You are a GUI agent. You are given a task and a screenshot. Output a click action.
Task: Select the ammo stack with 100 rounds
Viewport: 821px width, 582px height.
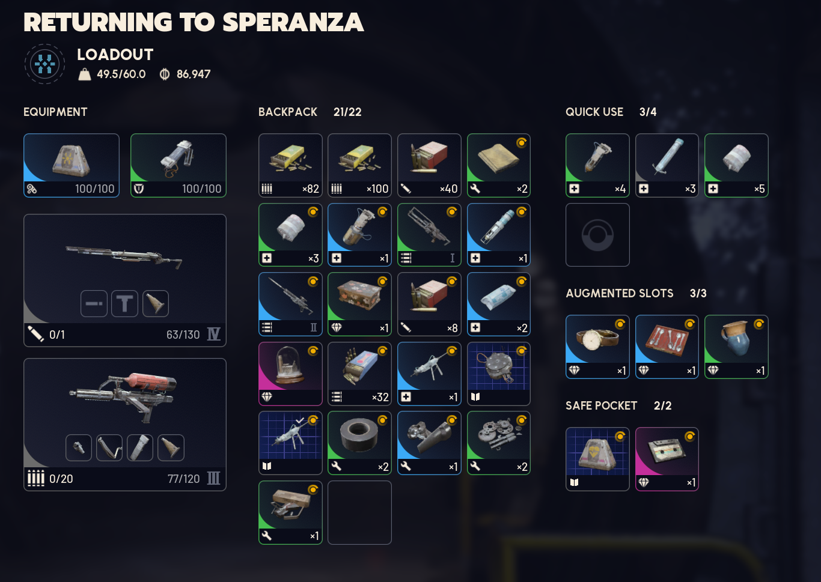[359, 165]
